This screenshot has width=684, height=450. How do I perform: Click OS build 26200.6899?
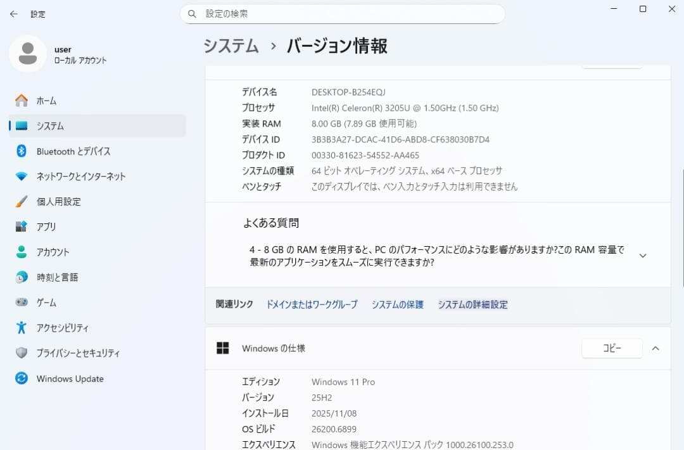pyautogui.click(x=334, y=429)
